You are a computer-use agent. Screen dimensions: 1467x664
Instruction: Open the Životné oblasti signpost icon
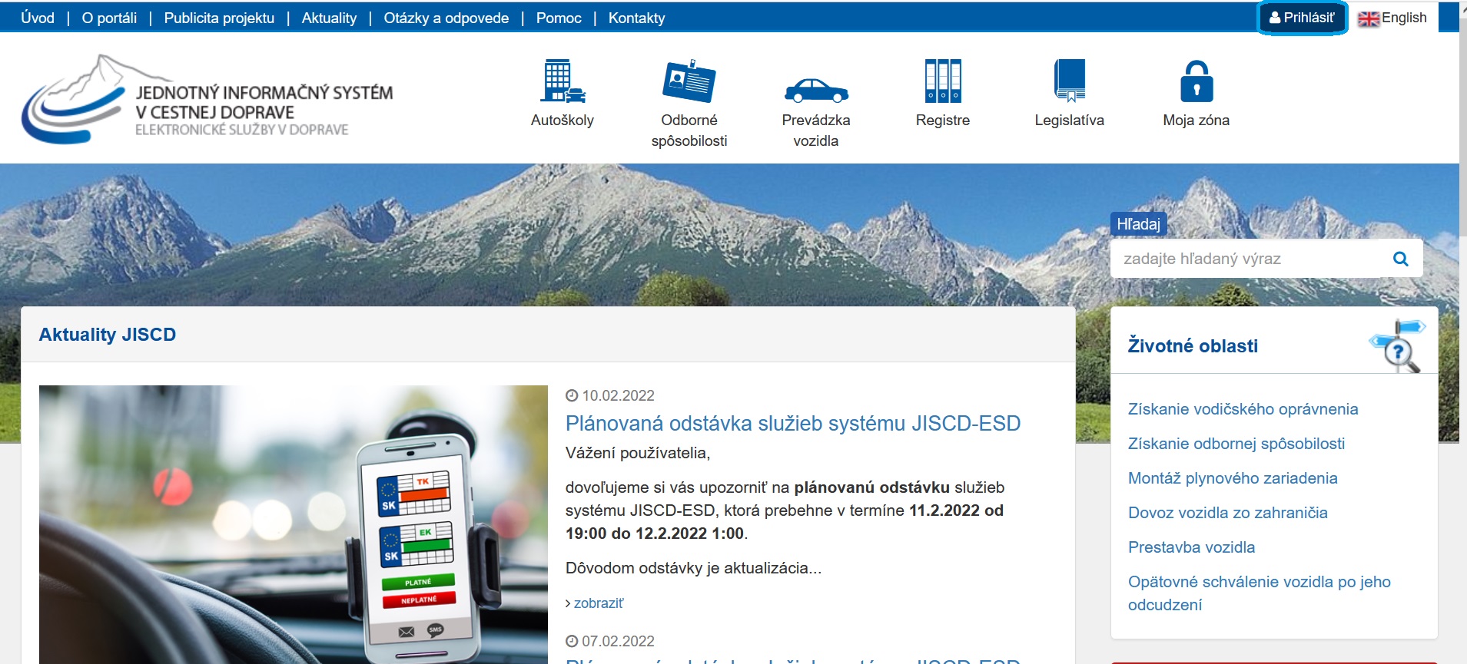tap(1398, 346)
